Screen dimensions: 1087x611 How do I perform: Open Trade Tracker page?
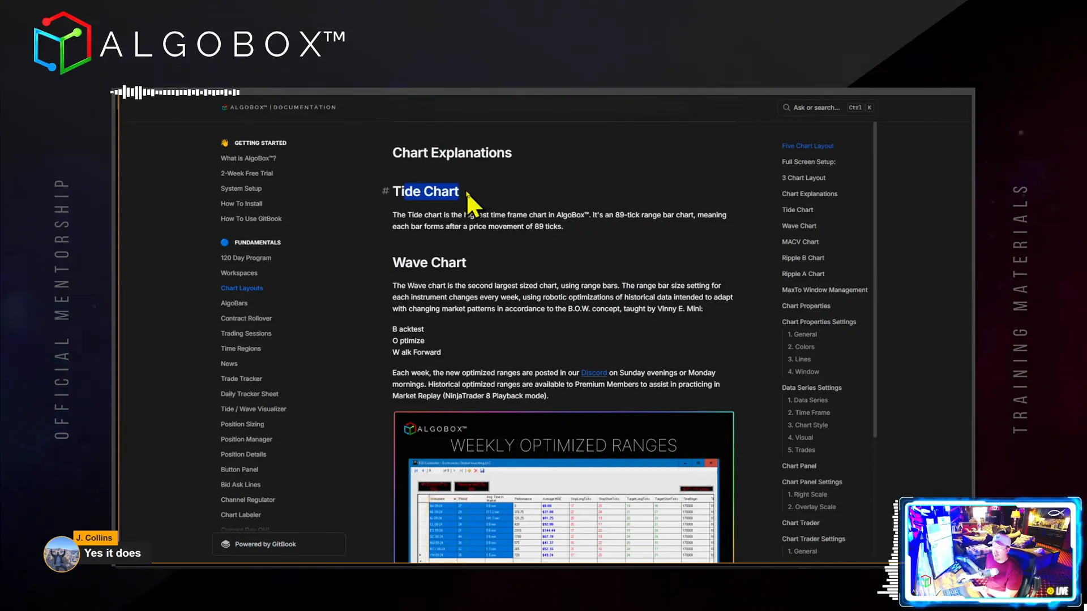click(x=242, y=379)
